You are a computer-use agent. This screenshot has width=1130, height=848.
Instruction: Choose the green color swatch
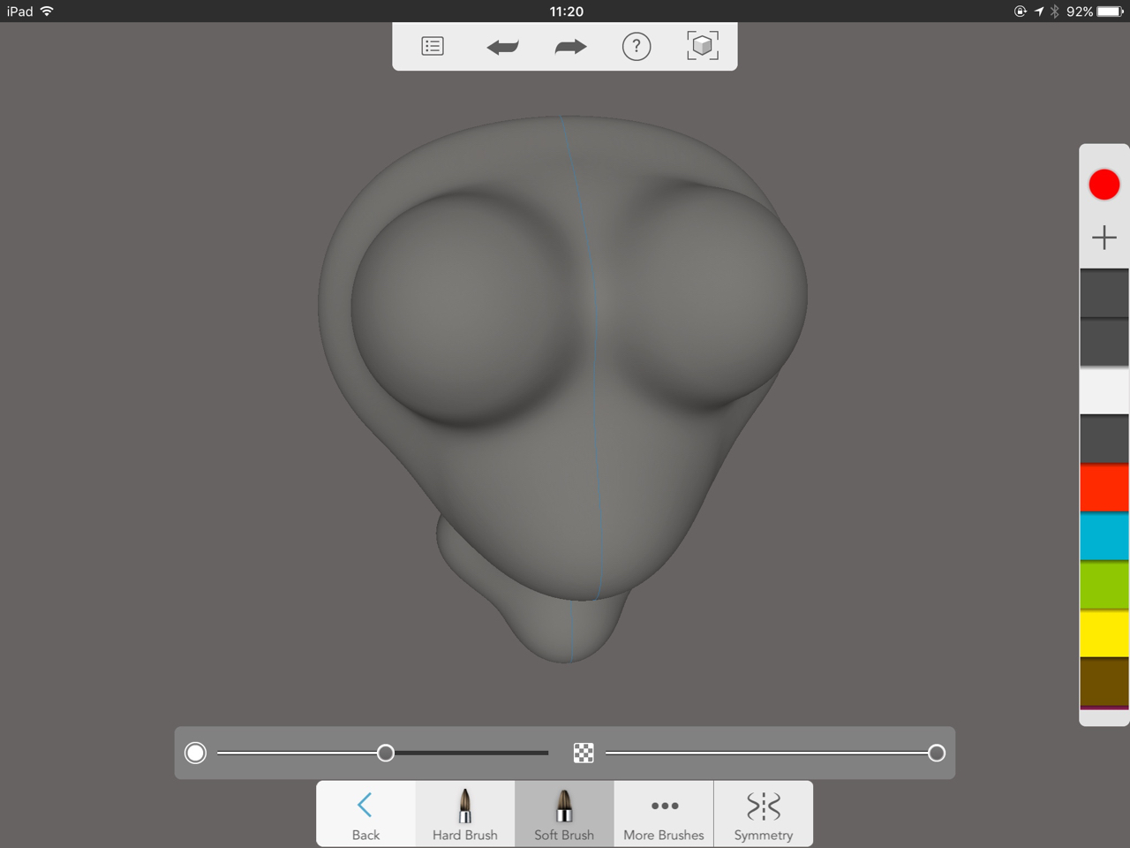[x=1104, y=585]
